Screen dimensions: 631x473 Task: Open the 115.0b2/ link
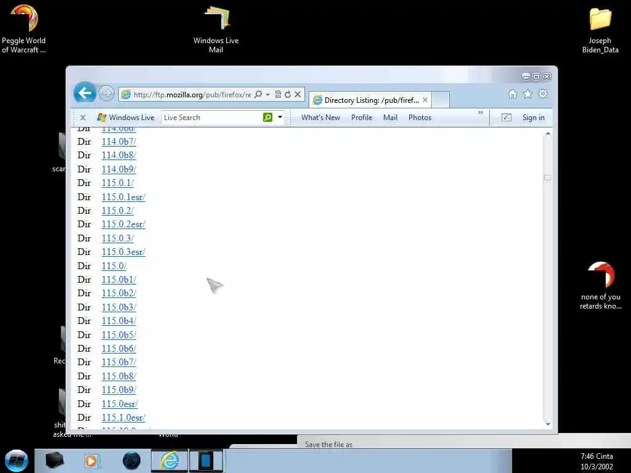119,293
